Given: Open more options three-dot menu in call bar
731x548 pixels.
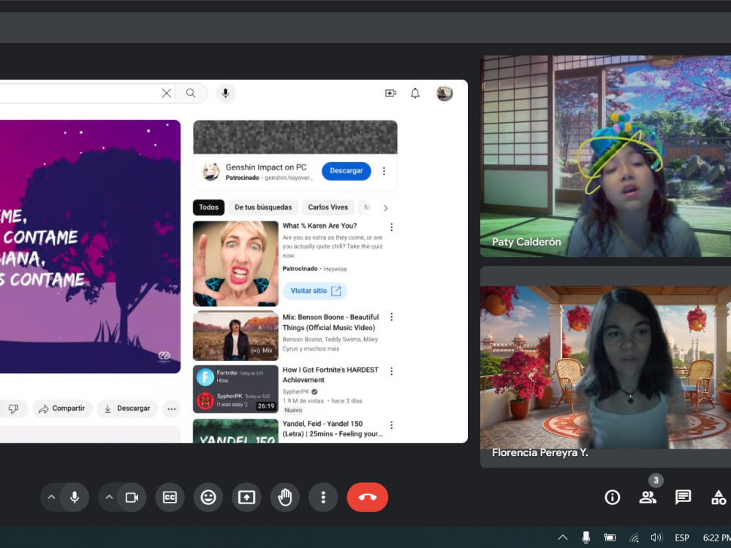Looking at the screenshot, I should tap(323, 498).
